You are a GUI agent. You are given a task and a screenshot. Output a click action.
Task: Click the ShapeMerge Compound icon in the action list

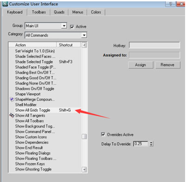(12, 99)
